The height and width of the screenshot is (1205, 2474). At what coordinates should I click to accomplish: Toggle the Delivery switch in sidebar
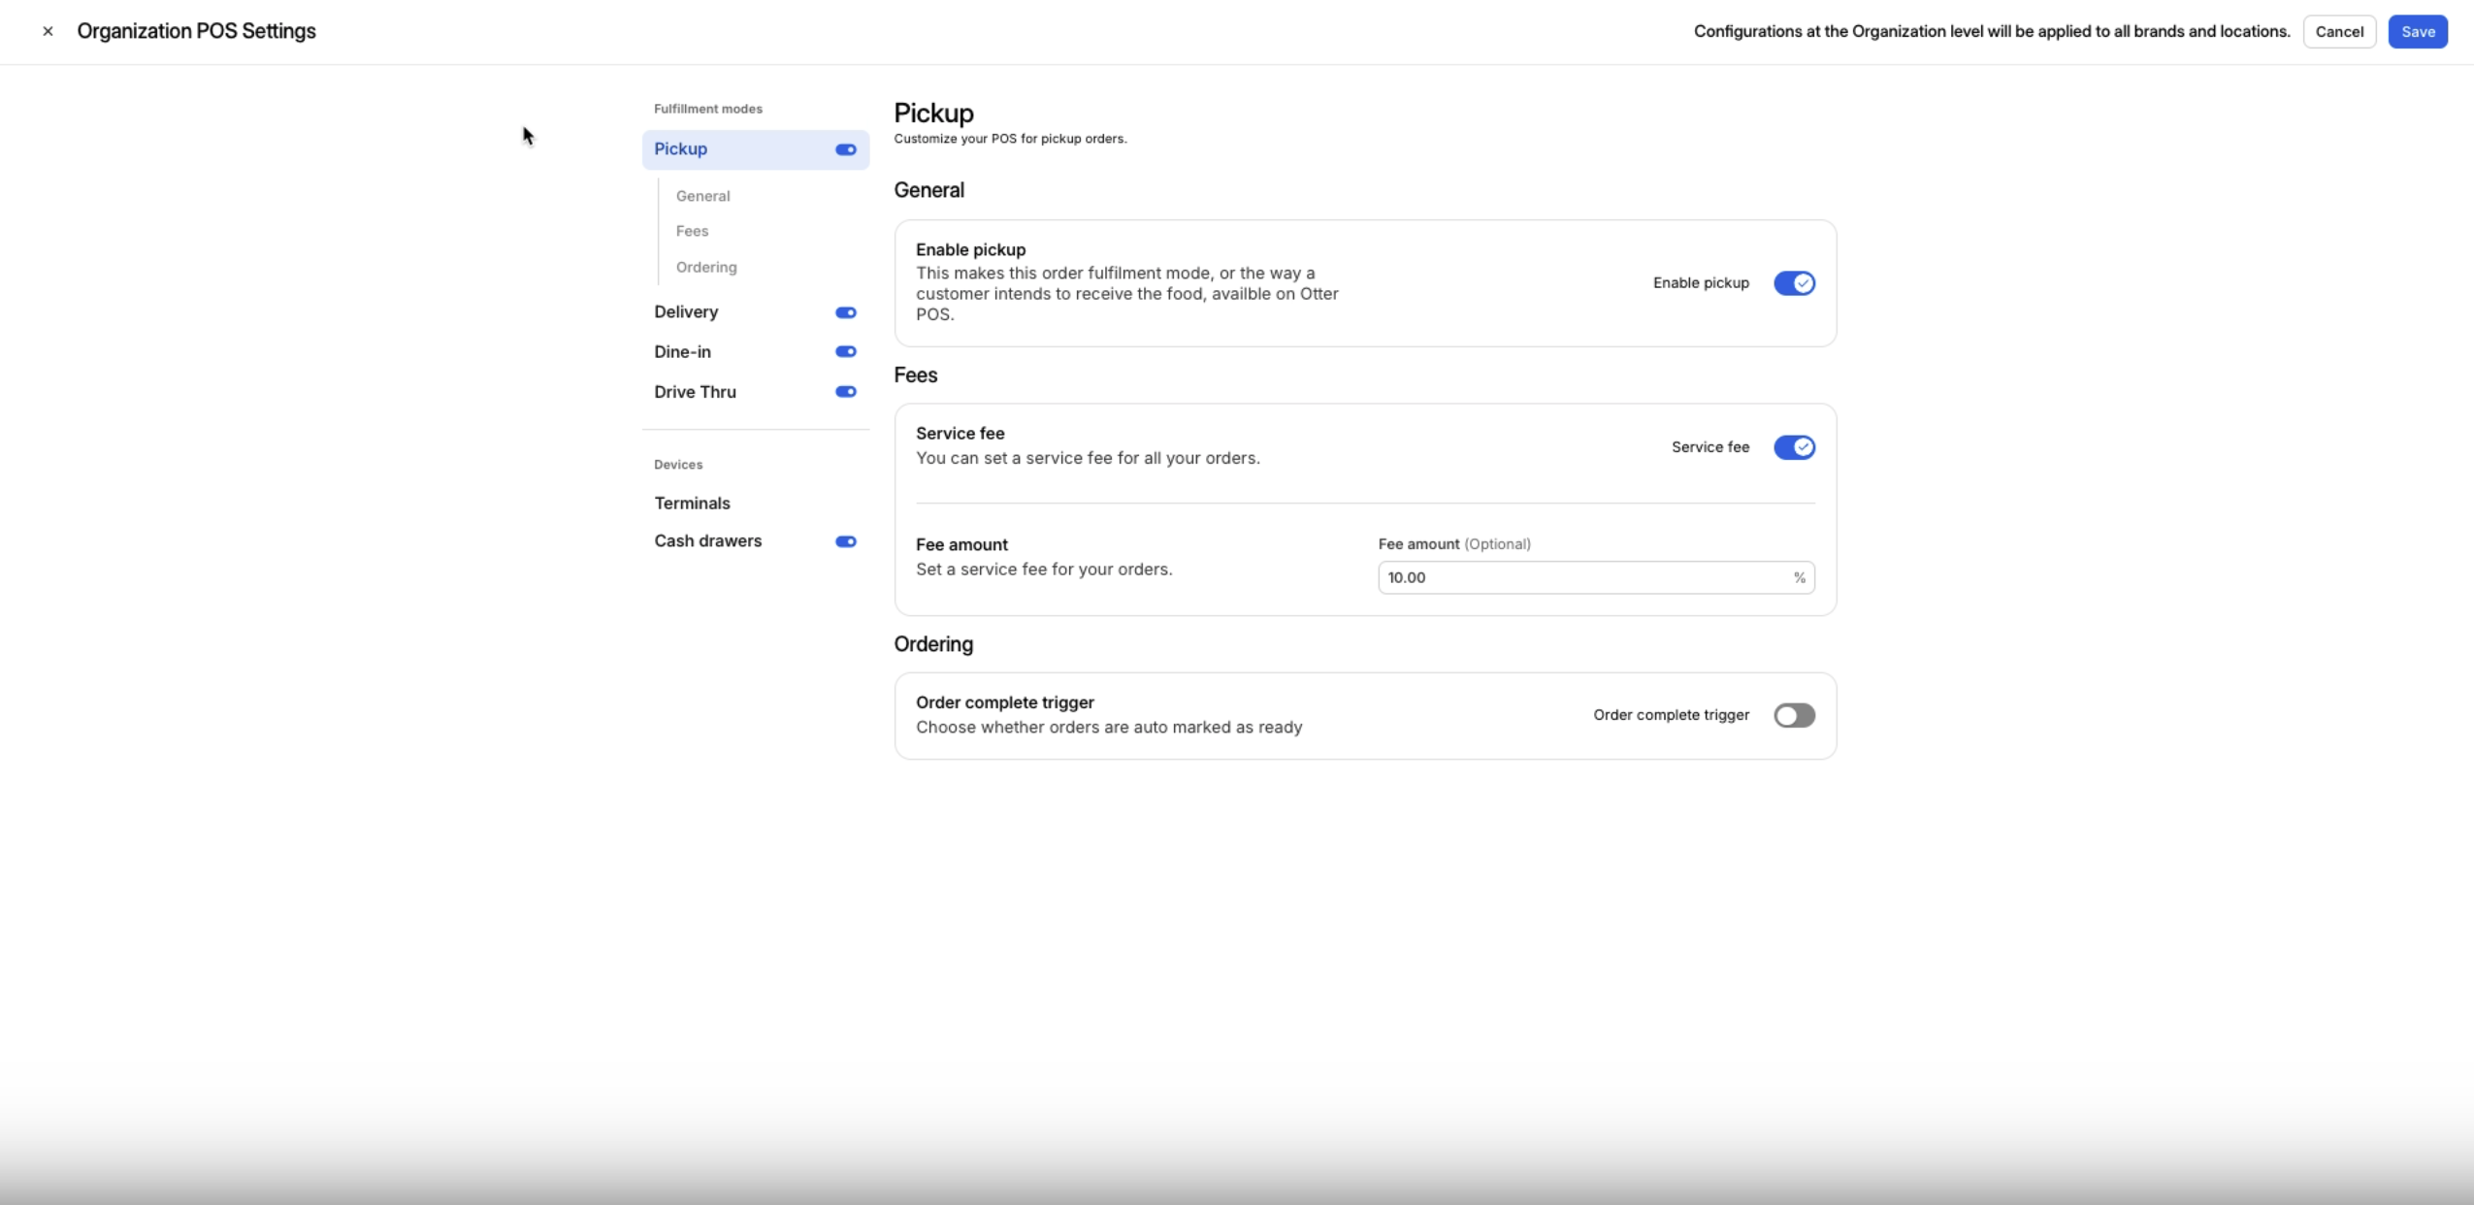point(846,312)
